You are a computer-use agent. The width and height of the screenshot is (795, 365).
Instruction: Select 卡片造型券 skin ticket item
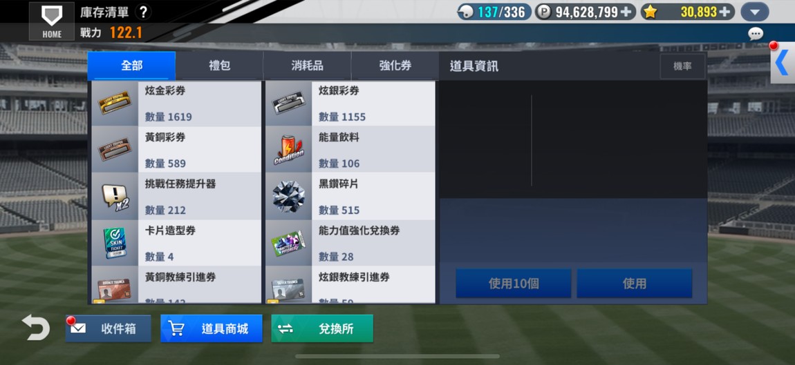176,242
